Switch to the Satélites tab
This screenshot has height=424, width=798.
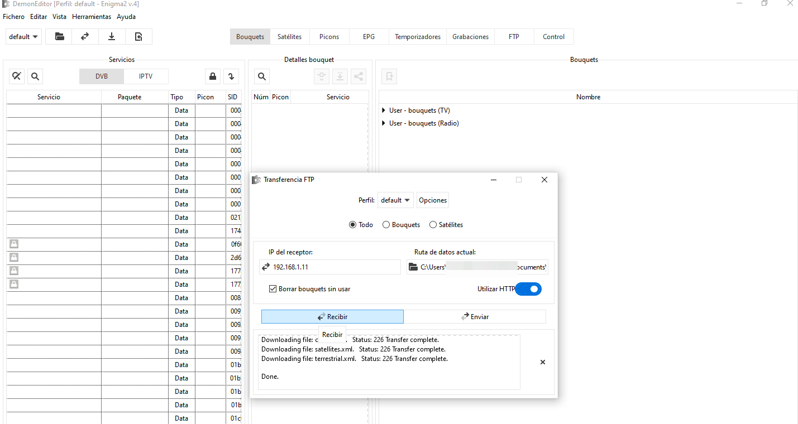pos(289,37)
